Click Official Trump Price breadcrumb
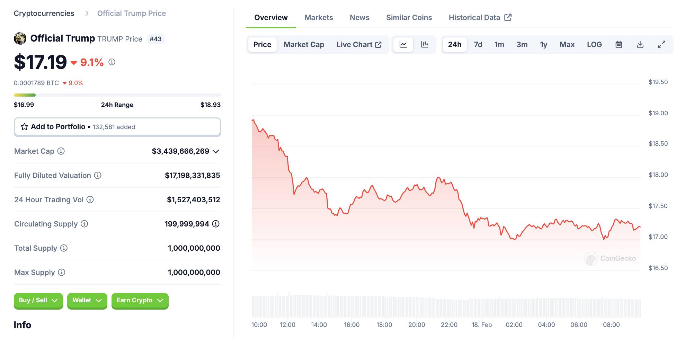 pyautogui.click(x=132, y=13)
